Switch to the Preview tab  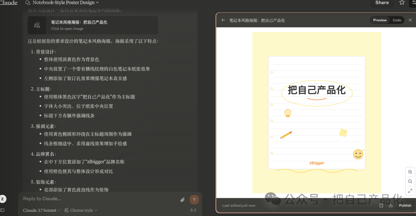(x=380, y=20)
